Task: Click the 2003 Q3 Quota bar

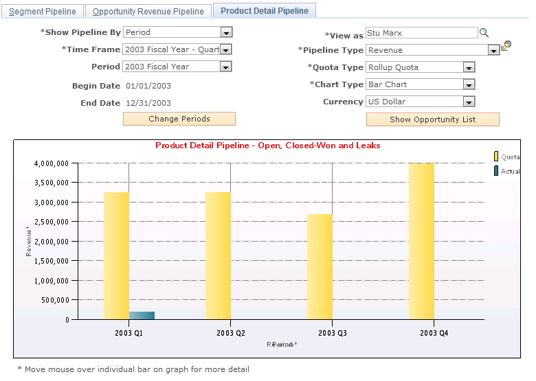Action: [x=320, y=267]
